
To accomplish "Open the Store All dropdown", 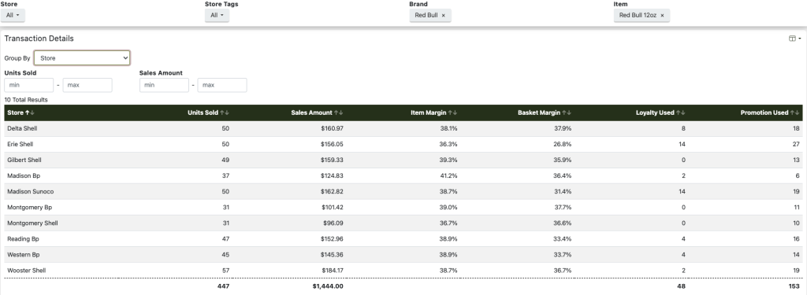I will [x=13, y=16].
